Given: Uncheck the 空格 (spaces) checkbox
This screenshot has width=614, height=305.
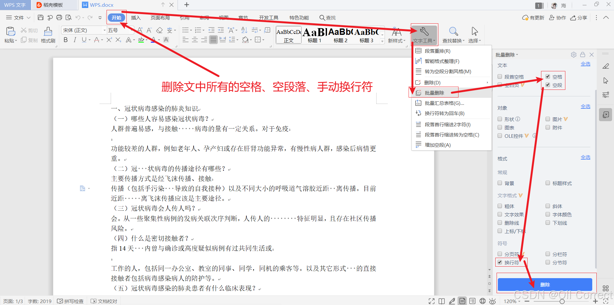Looking at the screenshot, I should click(x=548, y=76).
